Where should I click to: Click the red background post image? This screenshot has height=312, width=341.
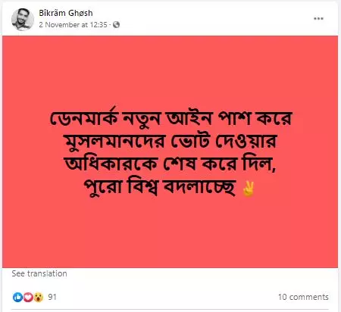(x=170, y=151)
